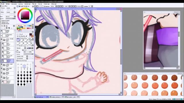Choose the Brush tool
184x103 pixels.
(26, 39)
